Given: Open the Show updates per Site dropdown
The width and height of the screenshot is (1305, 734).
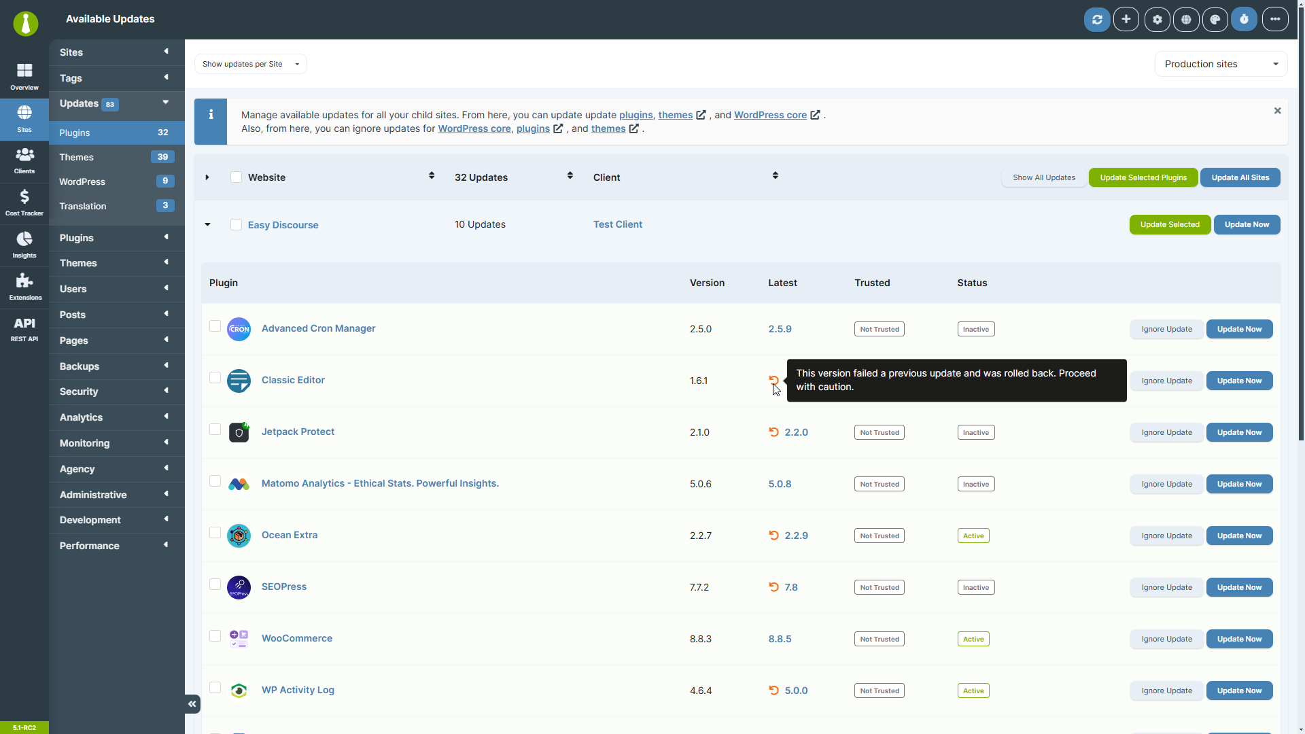Looking at the screenshot, I should 250,63.
